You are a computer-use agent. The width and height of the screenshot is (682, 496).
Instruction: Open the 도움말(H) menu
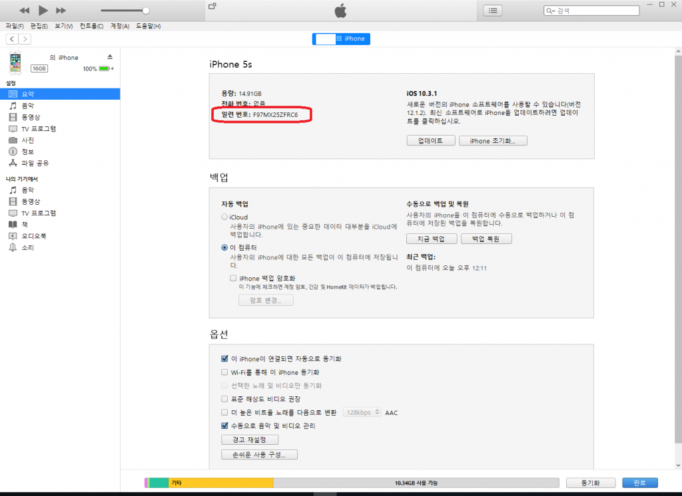[149, 26]
